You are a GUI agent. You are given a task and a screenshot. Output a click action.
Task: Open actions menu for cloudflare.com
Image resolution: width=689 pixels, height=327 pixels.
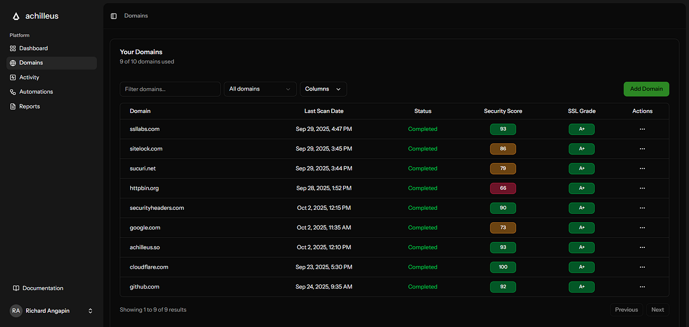[642, 267]
